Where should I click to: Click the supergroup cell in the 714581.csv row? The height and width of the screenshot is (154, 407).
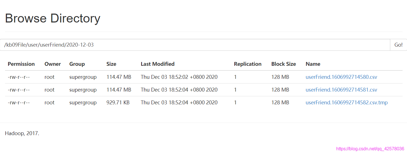(83, 90)
